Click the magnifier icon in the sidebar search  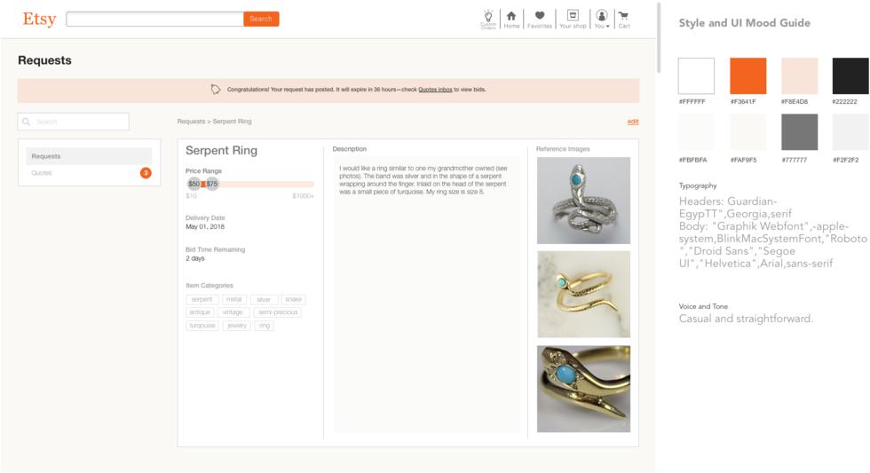coord(28,122)
